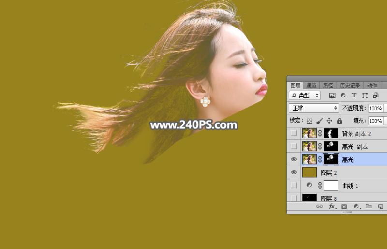Click the text layer filter icon
The height and width of the screenshot is (249, 387).
[354, 96]
